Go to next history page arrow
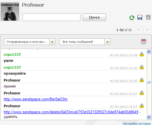Image resolution: width=152 pixels, height=125 pixels. pyautogui.click(x=147, y=29)
